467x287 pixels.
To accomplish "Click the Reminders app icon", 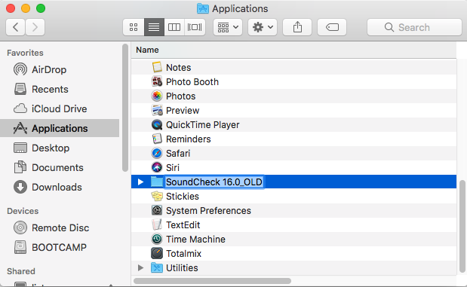I will point(157,139).
